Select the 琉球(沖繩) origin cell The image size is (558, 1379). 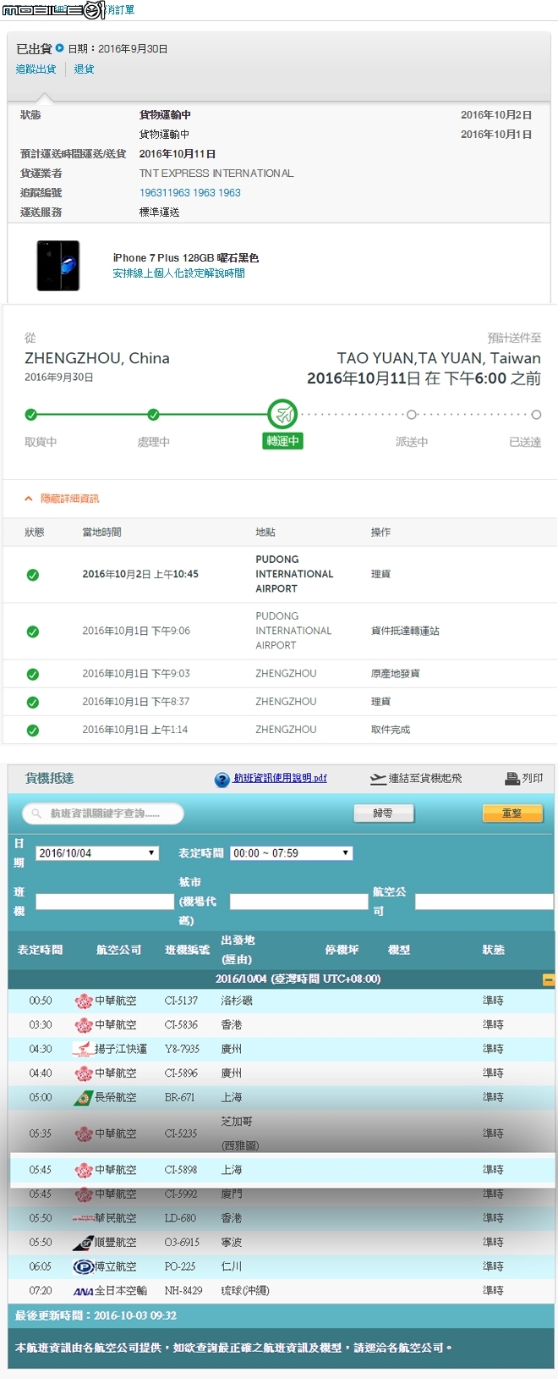(245, 1292)
